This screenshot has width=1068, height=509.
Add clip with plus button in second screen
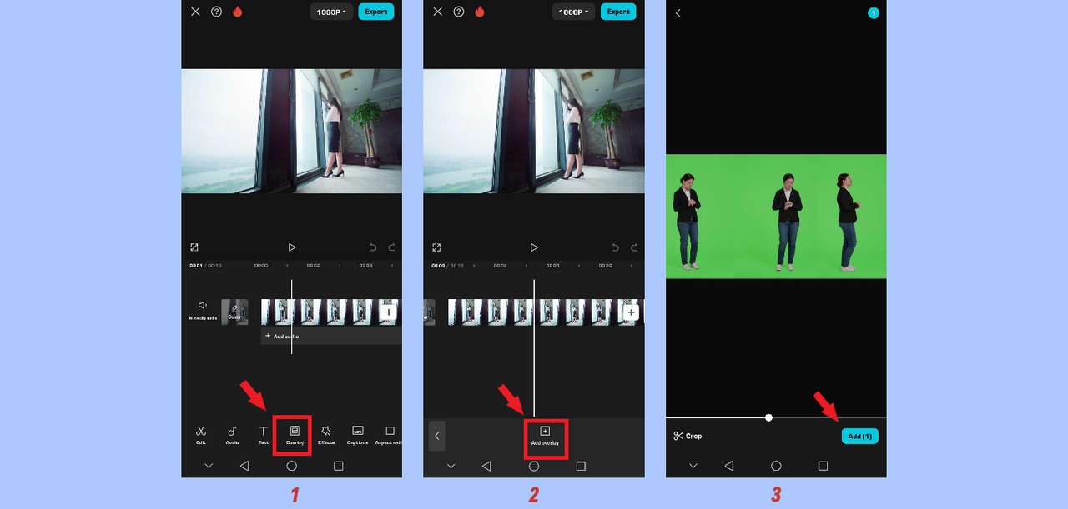(x=631, y=312)
